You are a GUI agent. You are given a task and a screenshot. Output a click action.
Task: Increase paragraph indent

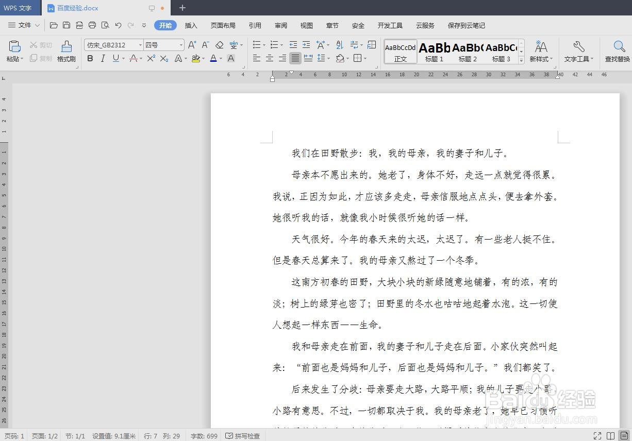(x=306, y=45)
